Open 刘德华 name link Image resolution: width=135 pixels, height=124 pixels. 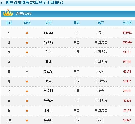(49, 71)
